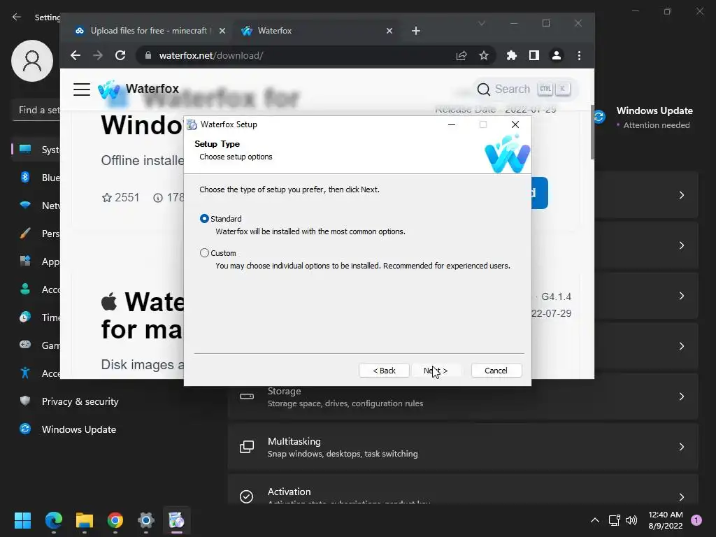Screen dimensions: 716x537
Task: Open Activation settings entry
Action: pyautogui.click(x=463, y=489)
